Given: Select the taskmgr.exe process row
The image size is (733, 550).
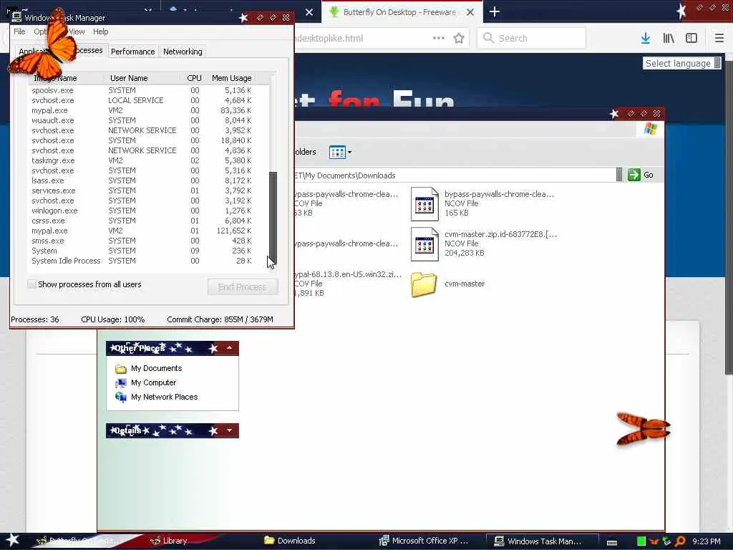Looking at the screenshot, I should tap(142, 160).
